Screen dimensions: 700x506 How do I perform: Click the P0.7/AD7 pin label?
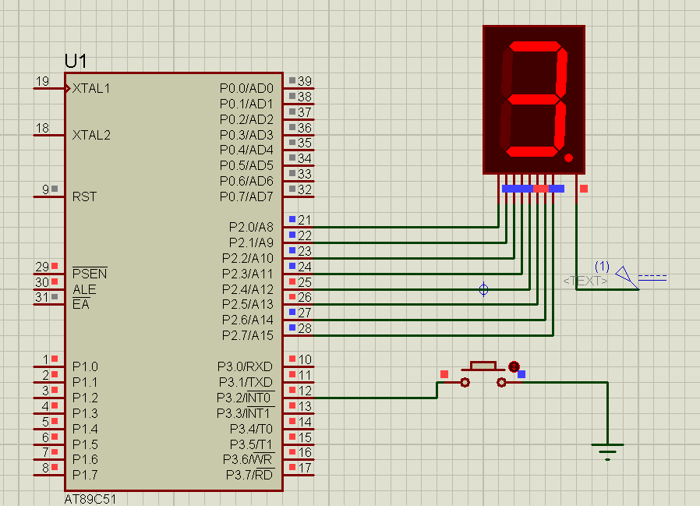point(246,196)
